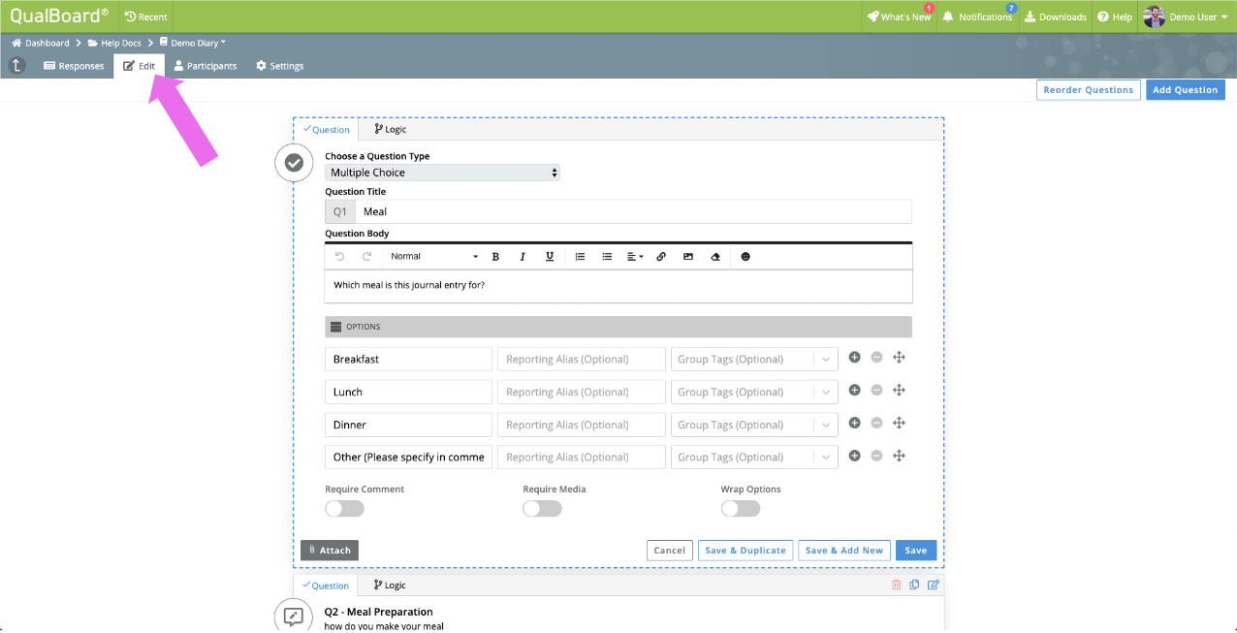Edit Q2 with pencil icon
1237x633 pixels.
[x=934, y=585]
